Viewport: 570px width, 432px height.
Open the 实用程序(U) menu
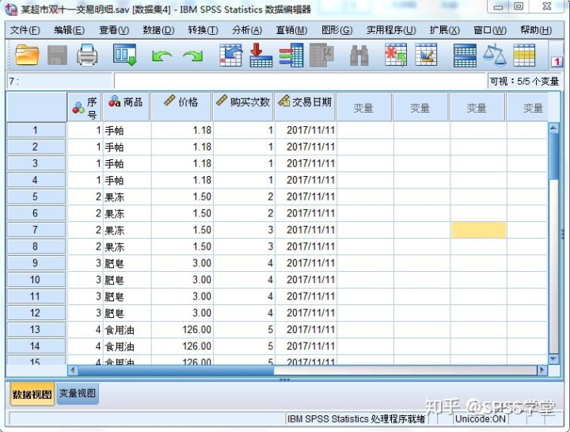pyautogui.click(x=391, y=30)
